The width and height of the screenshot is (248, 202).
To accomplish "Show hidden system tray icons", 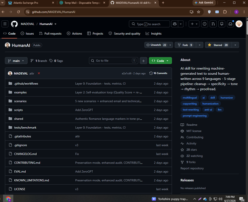I will coord(194,199).
